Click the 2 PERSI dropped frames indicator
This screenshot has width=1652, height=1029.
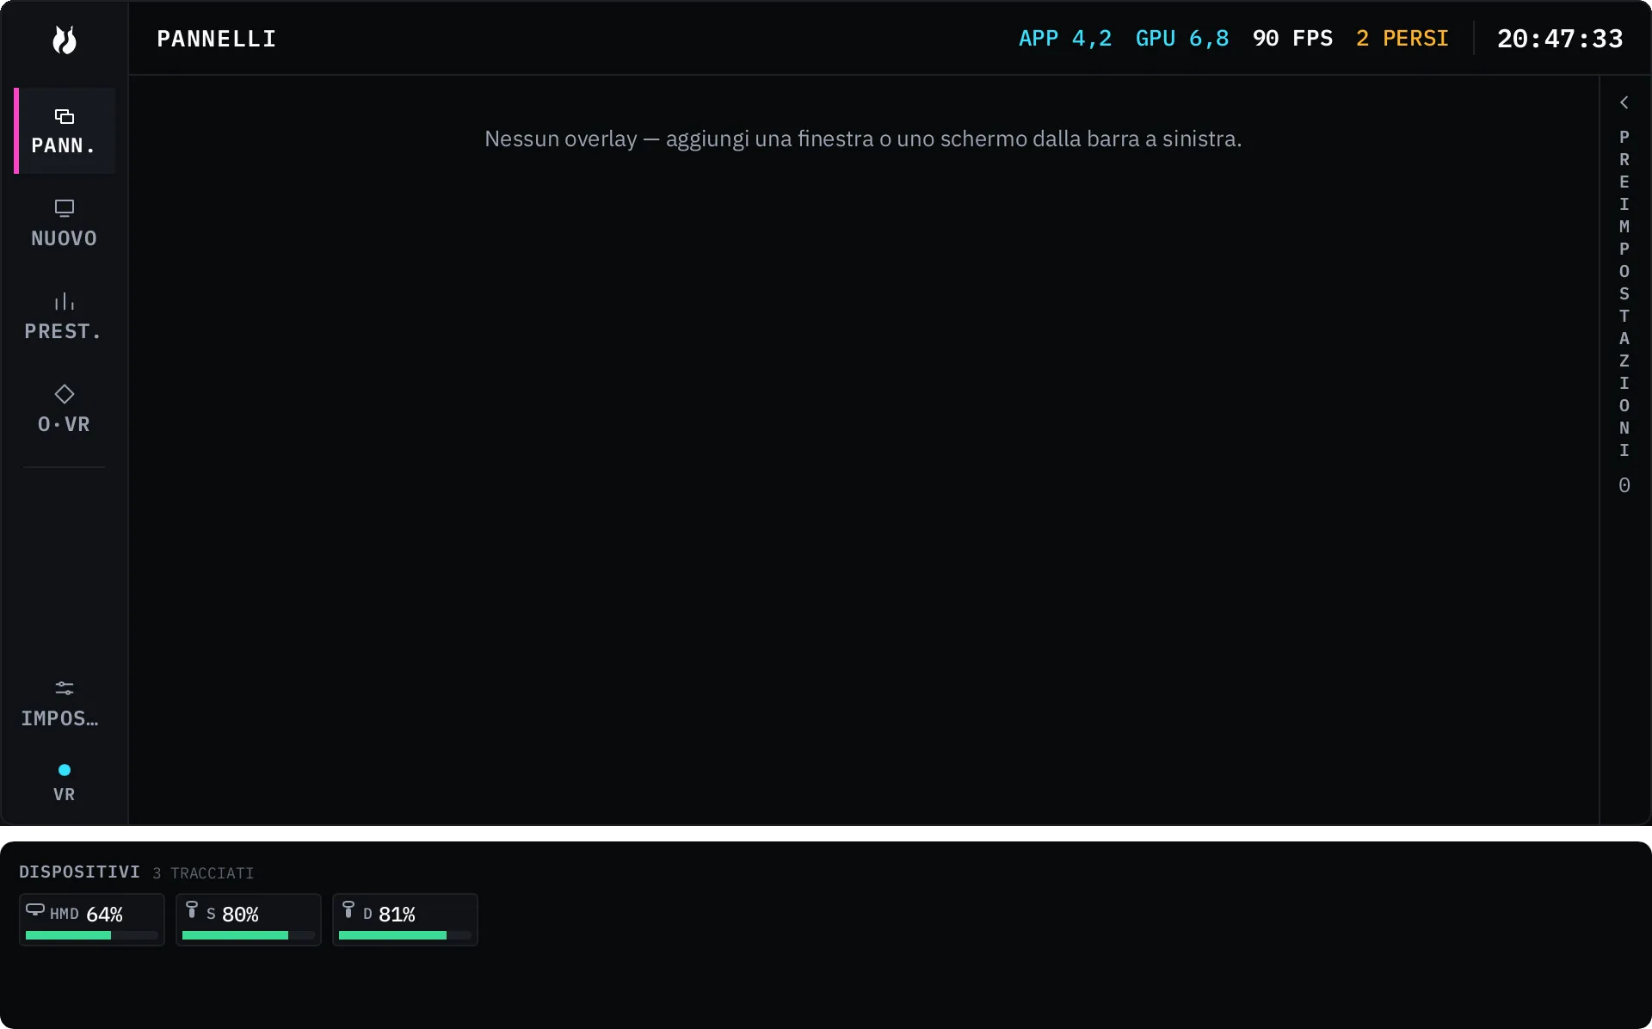(x=1402, y=39)
